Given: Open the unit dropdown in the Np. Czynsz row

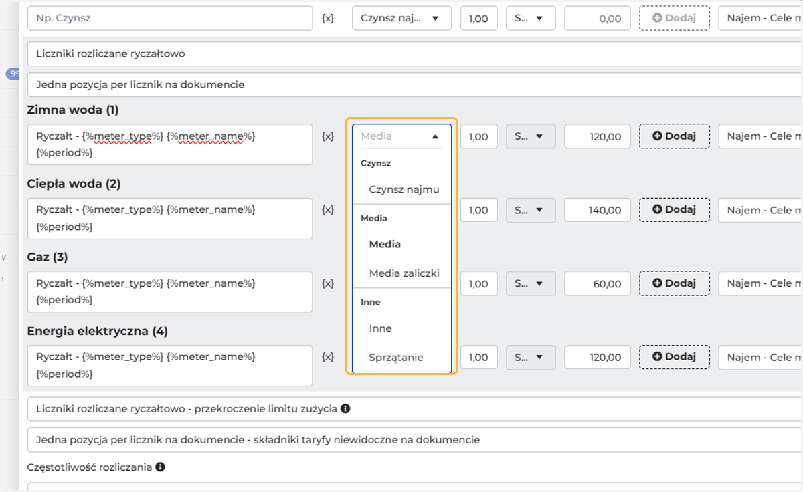Looking at the screenshot, I should 531,18.
